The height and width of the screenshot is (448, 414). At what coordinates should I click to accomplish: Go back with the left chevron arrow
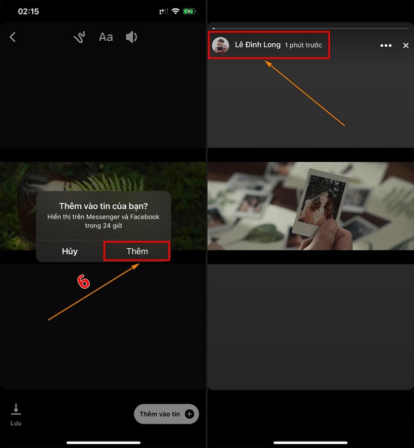[x=13, y=37]
